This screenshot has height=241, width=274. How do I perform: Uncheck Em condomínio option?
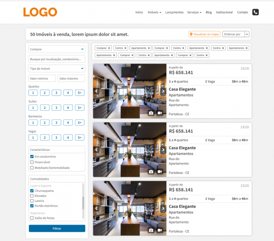pos(32,157)
